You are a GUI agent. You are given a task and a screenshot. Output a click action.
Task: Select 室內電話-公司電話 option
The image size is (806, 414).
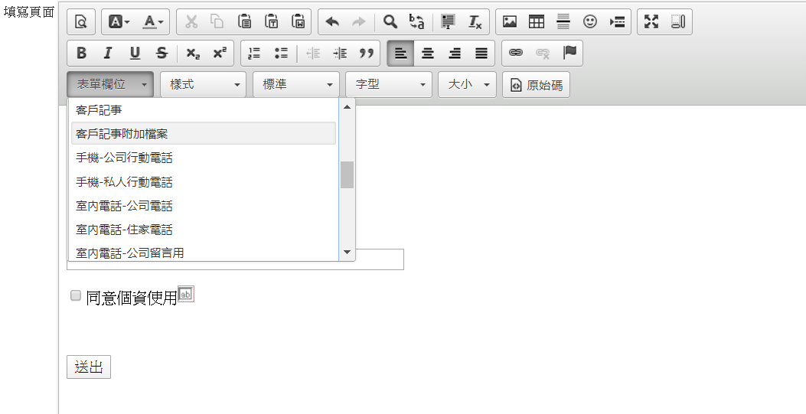tap(204, 205)
